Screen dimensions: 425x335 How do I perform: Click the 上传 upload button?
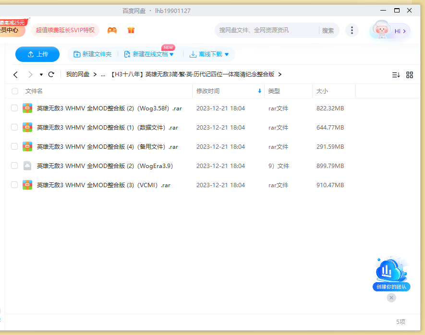[37, 54]
